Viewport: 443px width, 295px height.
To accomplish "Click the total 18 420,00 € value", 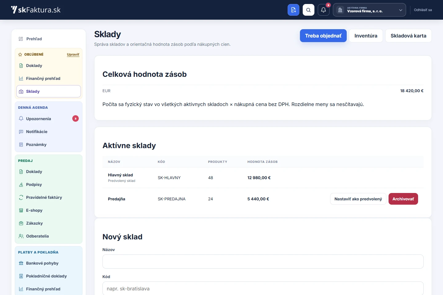I will tap(412, 91).
